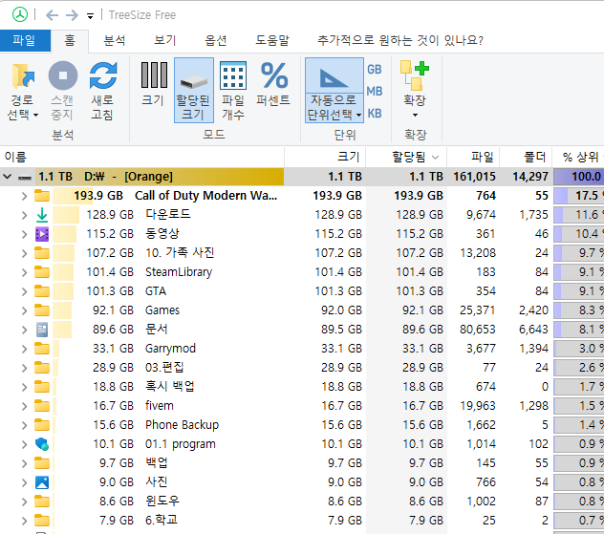The height and width of the screenshot is (534, 604).
Task: Open the 확장 dropdown arrow
Action: tap(415, 116)
